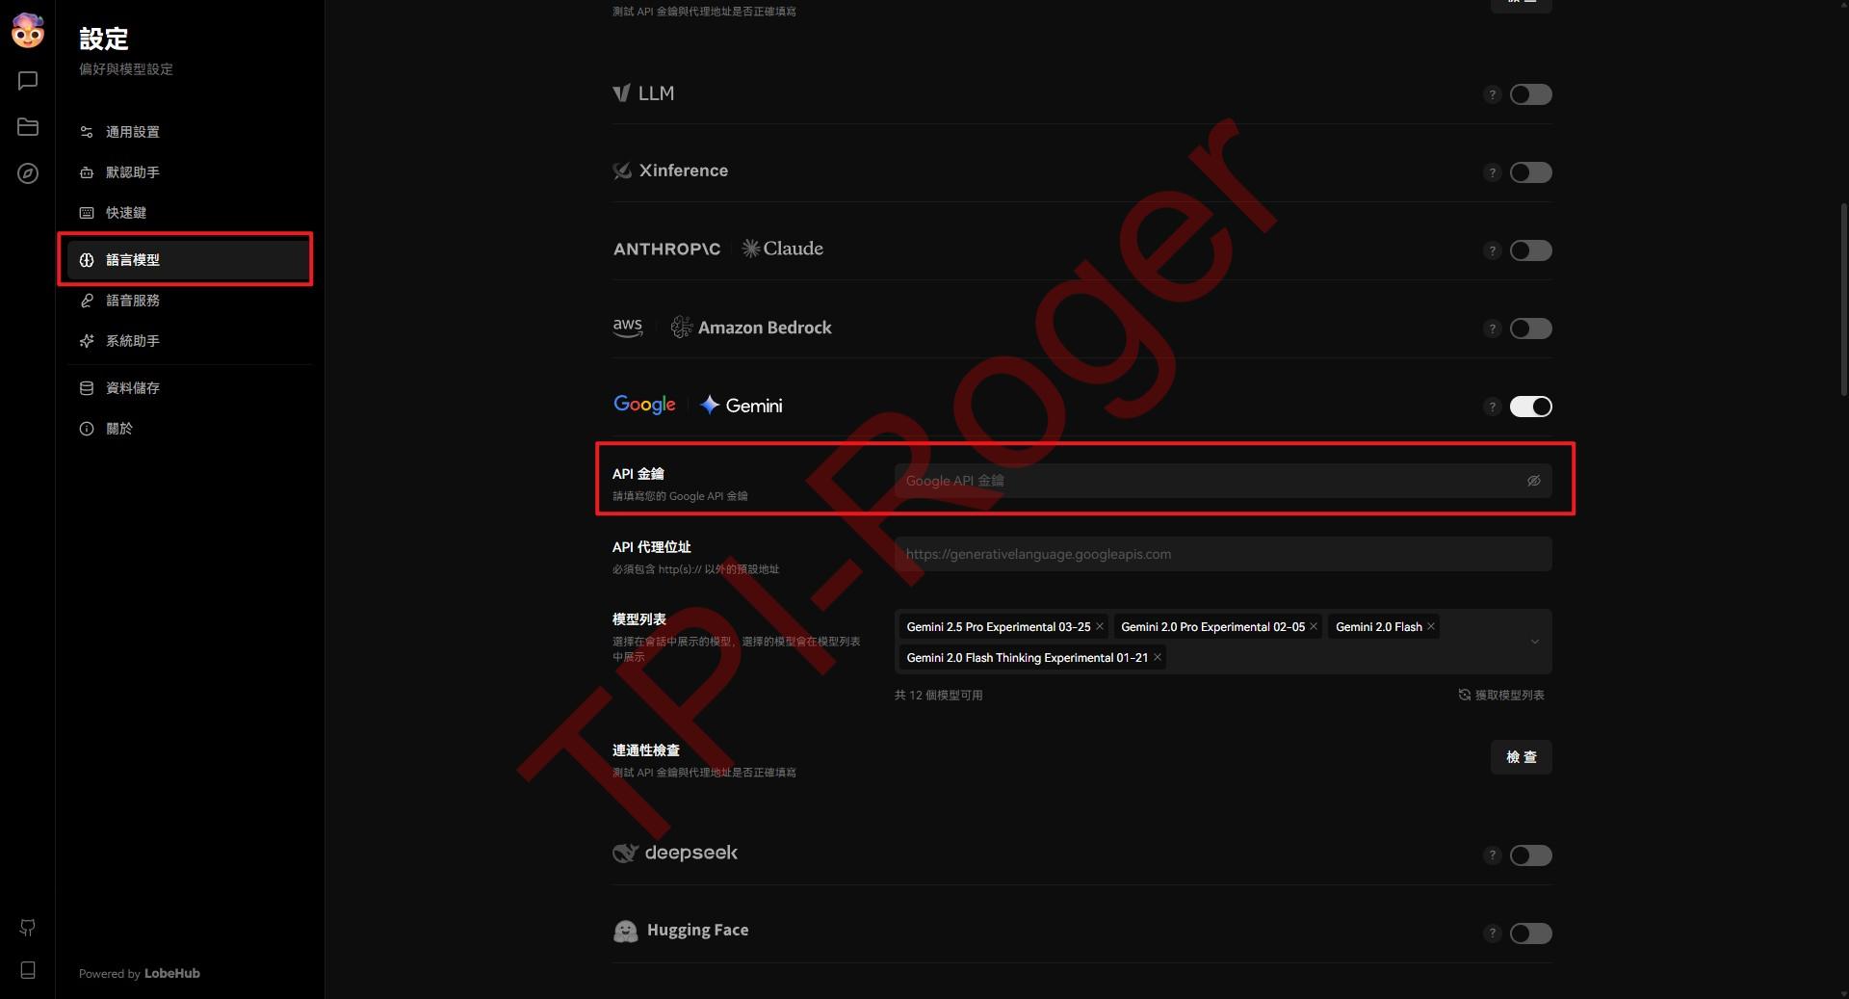
Task: Click help icon for Amazon Bedrock
Action: click(1492, 329)
